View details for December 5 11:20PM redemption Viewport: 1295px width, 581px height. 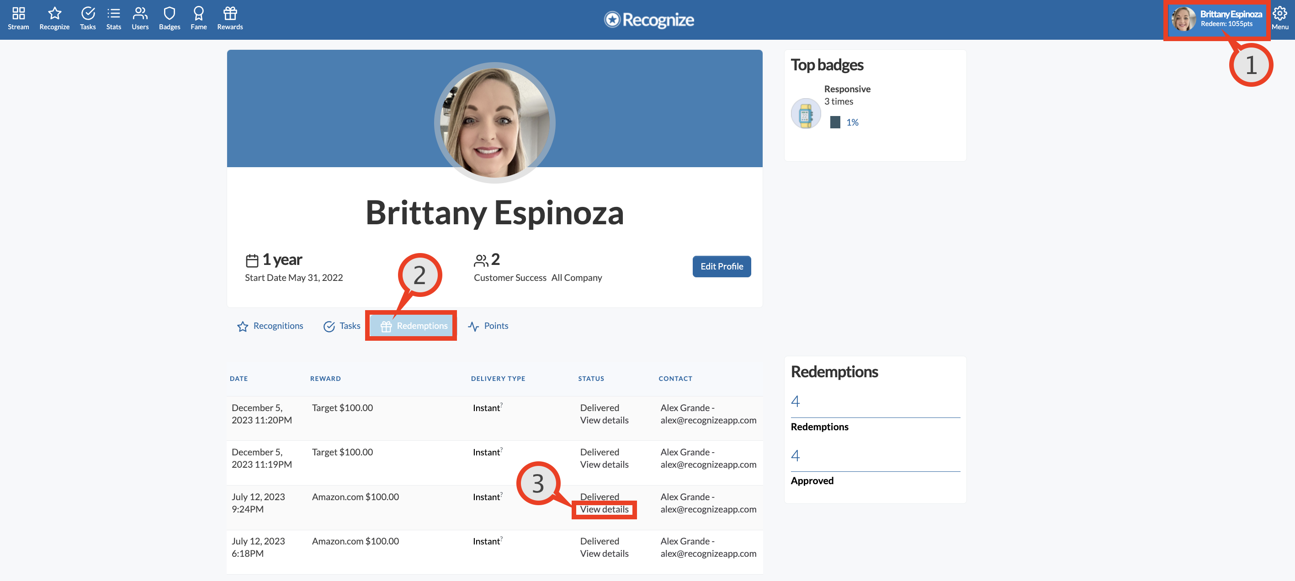604,420
